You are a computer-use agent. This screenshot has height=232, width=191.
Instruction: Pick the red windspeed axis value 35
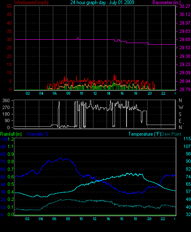pyautogui.click(x=9, y=31)
